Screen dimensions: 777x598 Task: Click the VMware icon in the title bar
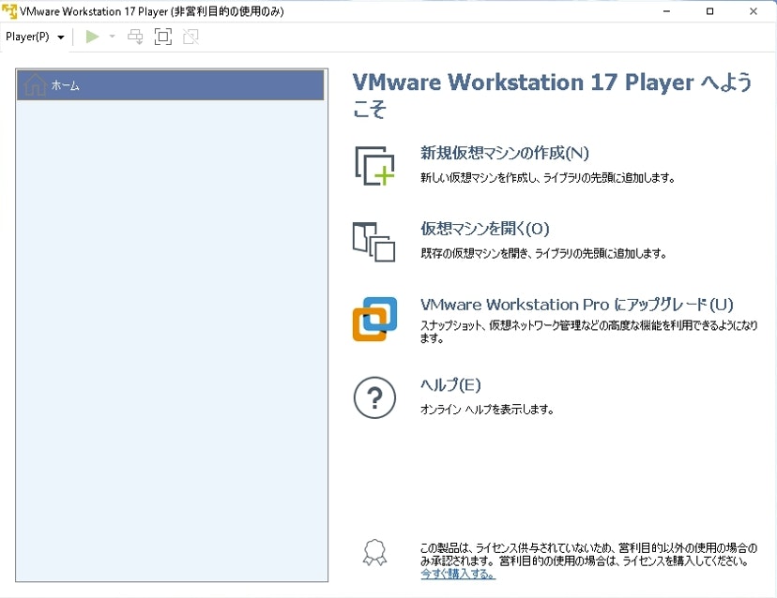coord(8,10)
